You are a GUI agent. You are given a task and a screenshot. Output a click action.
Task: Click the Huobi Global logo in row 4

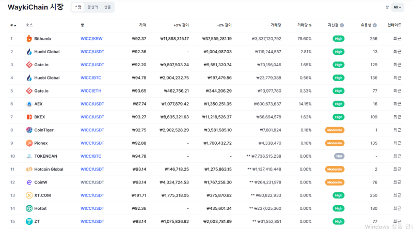tap(29, 78)
